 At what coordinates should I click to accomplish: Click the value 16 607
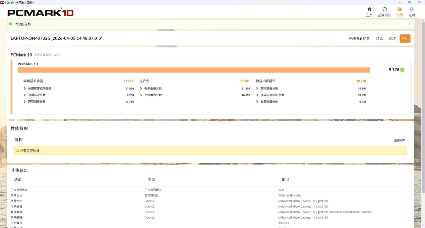[x=362, y=88]
